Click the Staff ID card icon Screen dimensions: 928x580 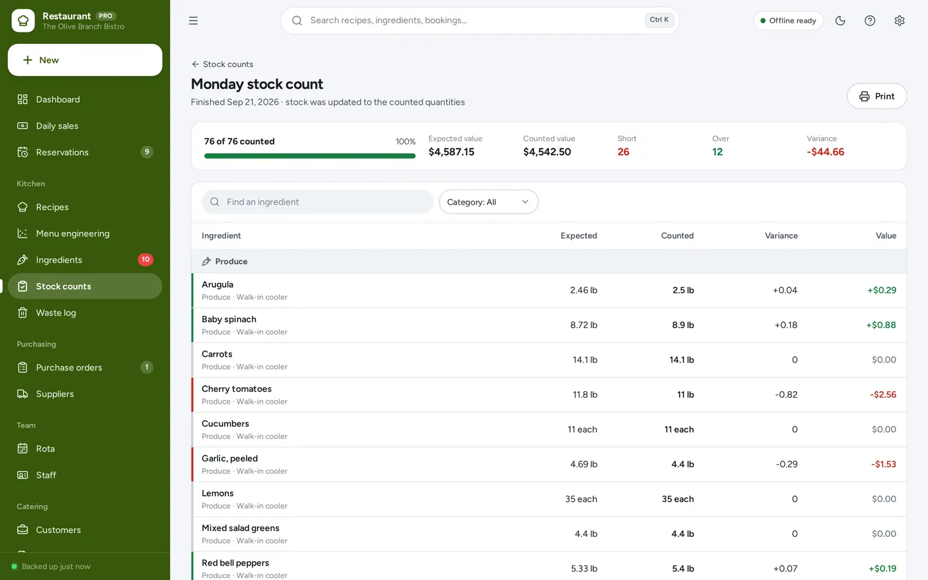coord(23,475)
